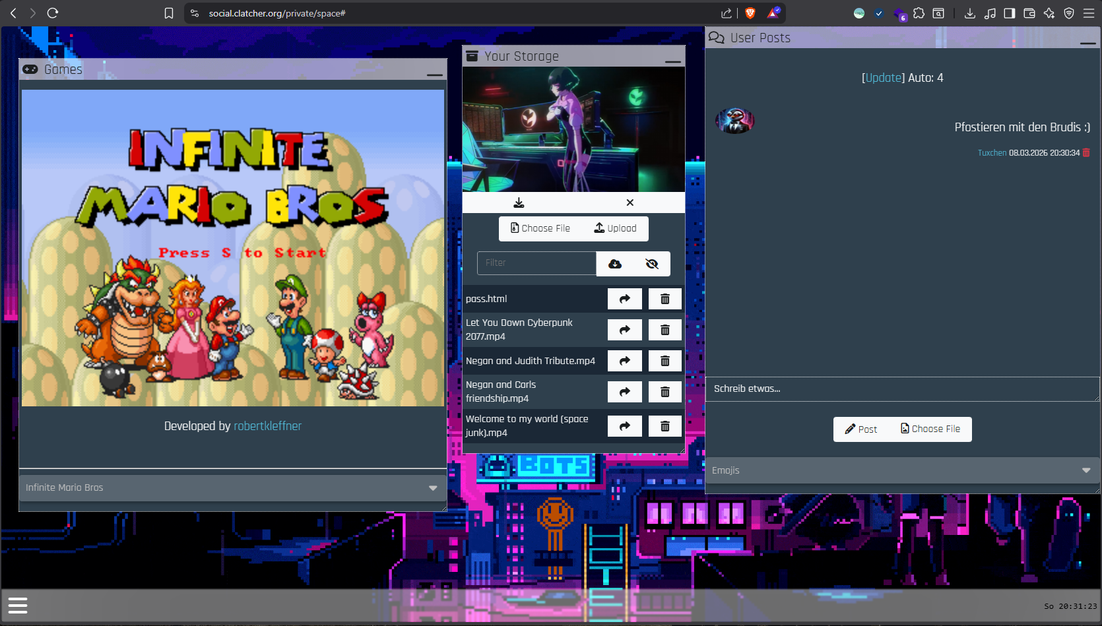Screen dimensions: 1102x626
Task: Open the blue checkmark extension icon
Action: click(878, 13)
